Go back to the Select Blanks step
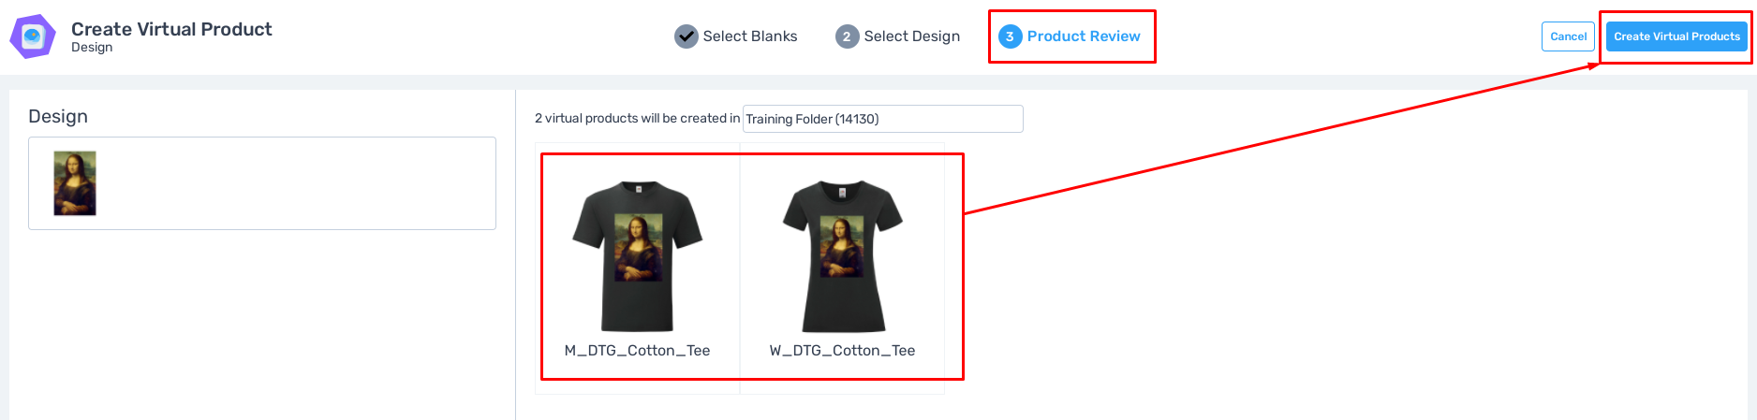This screenshot has height=420, width=1757. pyautogui.click(x=749, y=36)
